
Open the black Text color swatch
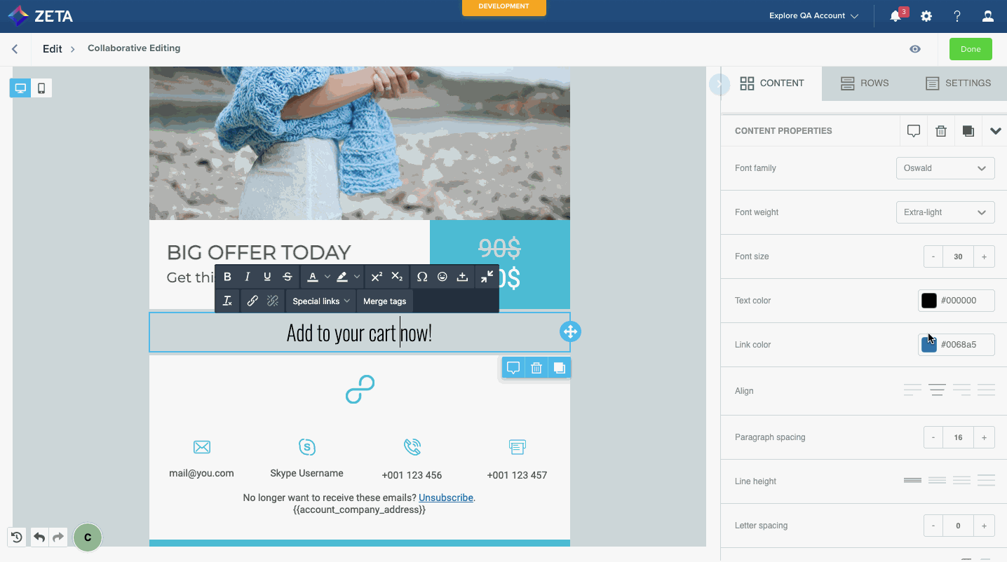point(929,301)
